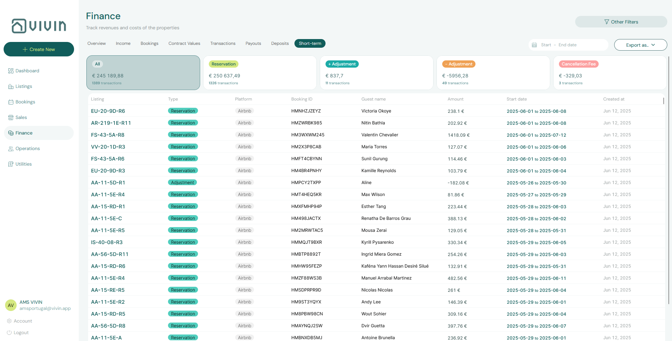Open Other Filters using the funnel icon
This screenshot has height=341, width=672.
[x=607, y=22]
